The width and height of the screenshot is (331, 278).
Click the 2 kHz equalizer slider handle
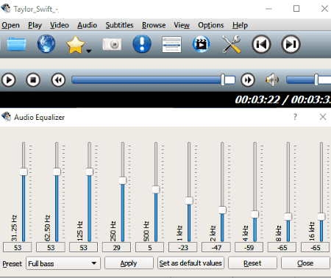222,210
